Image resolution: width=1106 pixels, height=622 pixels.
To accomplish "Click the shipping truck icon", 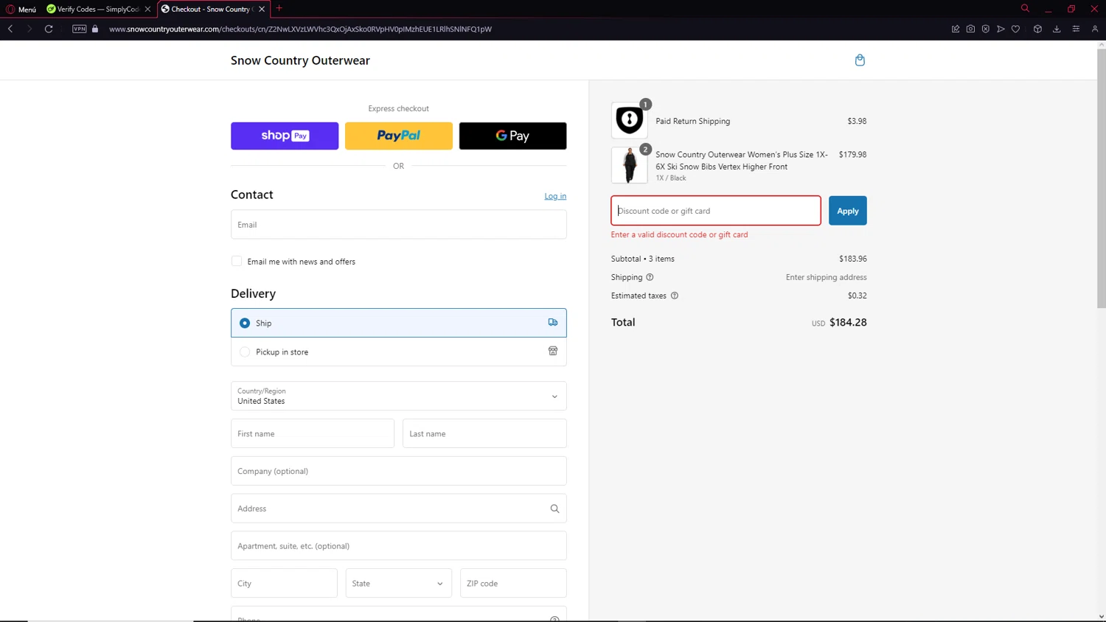I will pyautogui.click(x=553, y=323).
